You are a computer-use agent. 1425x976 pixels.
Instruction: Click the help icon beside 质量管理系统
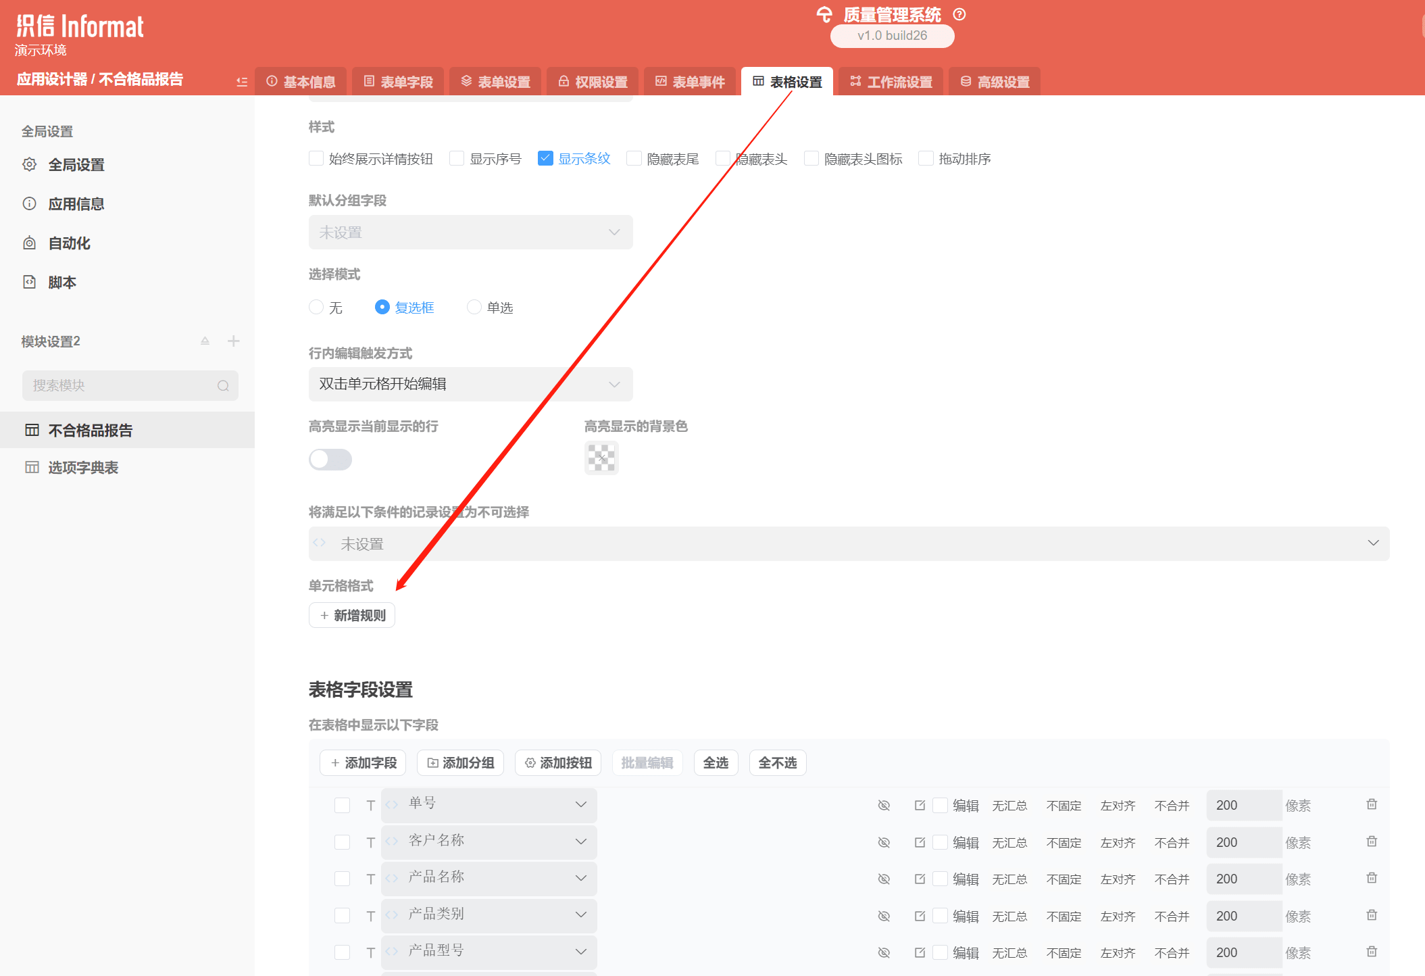click(x=959, y=14)
